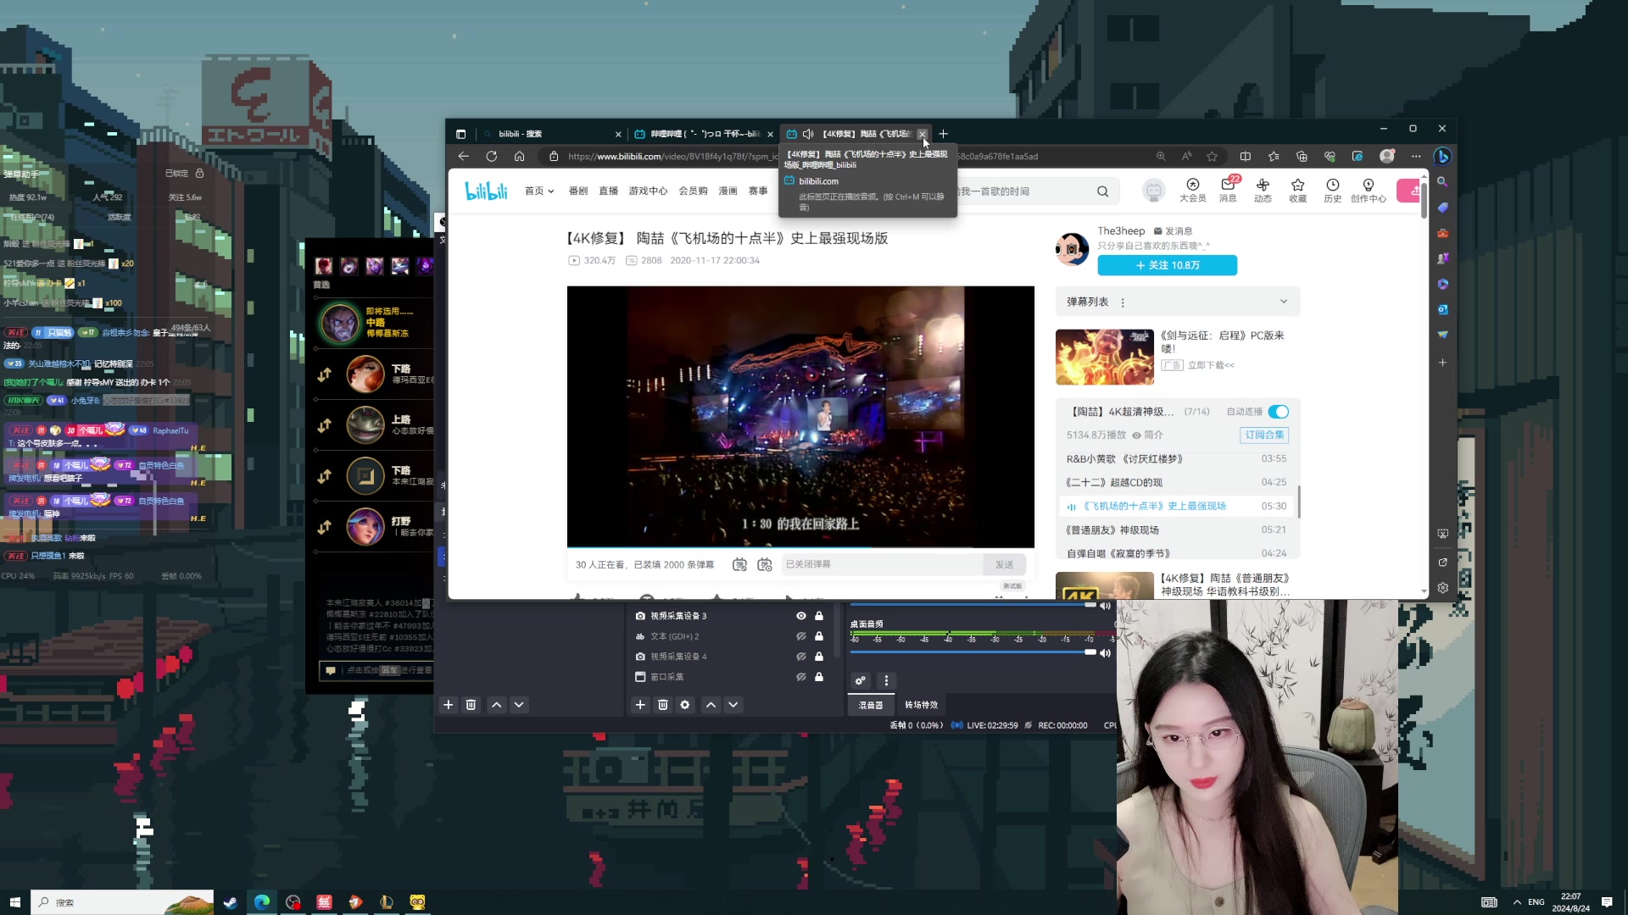Move OBS source up
The height and width of the screenshot is (915, 1628).
click(x=711, y=705)
